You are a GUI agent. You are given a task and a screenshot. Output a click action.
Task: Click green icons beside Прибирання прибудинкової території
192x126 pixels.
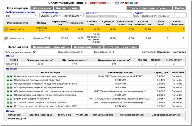point(10,80)
